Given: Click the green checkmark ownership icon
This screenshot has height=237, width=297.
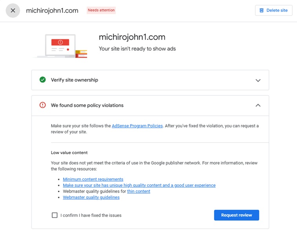Looking at the screenshot, I should click(x=43, y=80).
